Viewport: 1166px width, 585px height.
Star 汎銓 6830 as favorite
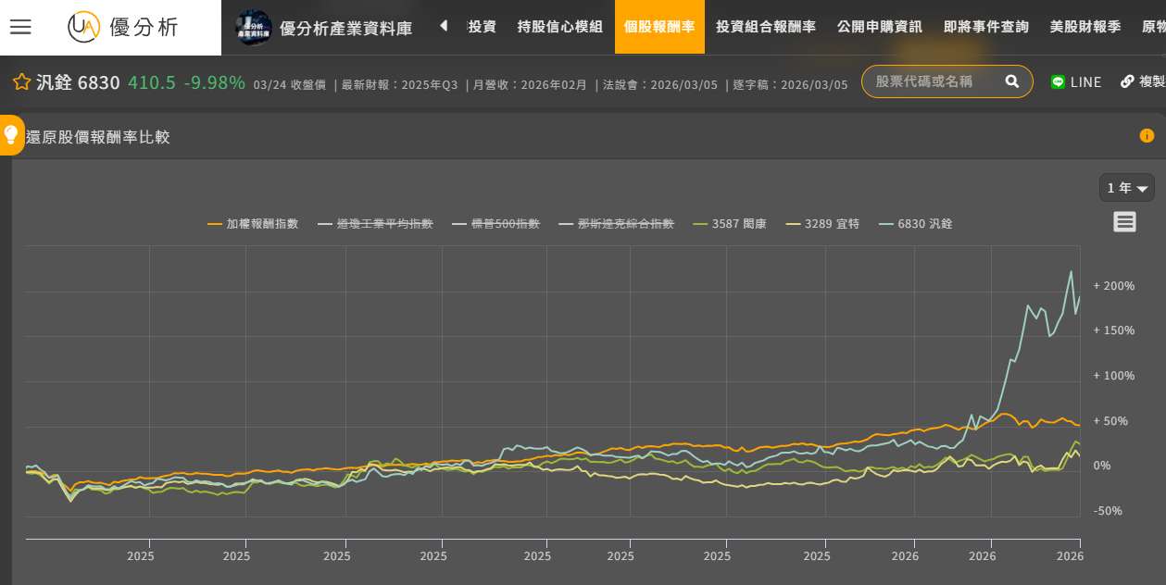(22, 83)
